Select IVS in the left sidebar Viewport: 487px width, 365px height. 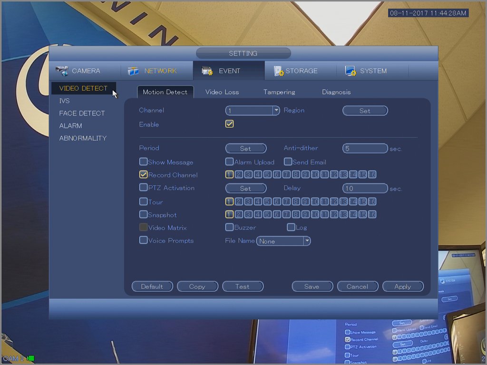click(x=65, y=101)
